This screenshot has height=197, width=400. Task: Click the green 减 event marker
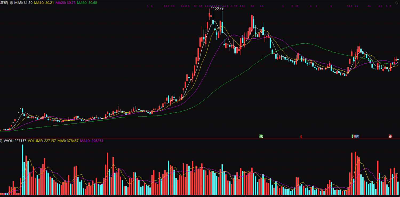pyautogui.click(x=261, y=136)
